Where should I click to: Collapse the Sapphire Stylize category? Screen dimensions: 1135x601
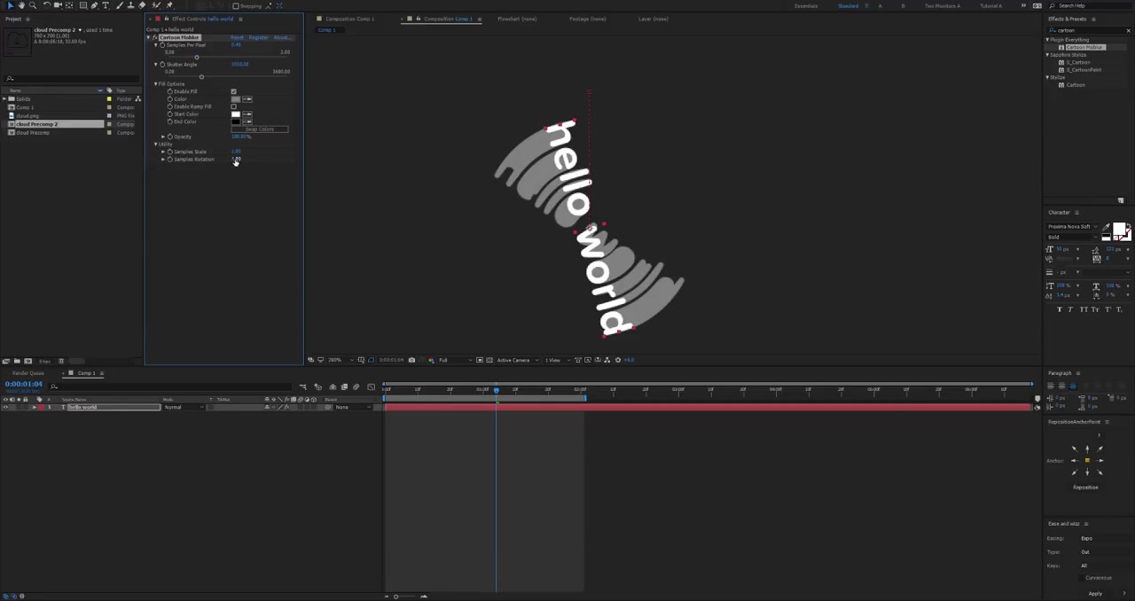[1048, 55]
